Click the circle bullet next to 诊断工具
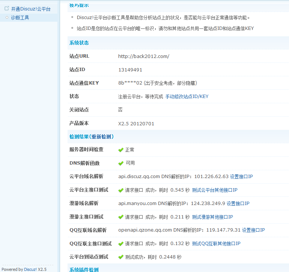The height and width of the screenshot is (272, 289). pos(7,18)
